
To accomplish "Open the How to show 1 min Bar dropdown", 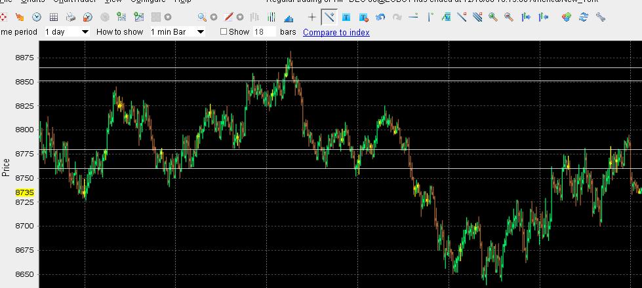I will [177, 32].
